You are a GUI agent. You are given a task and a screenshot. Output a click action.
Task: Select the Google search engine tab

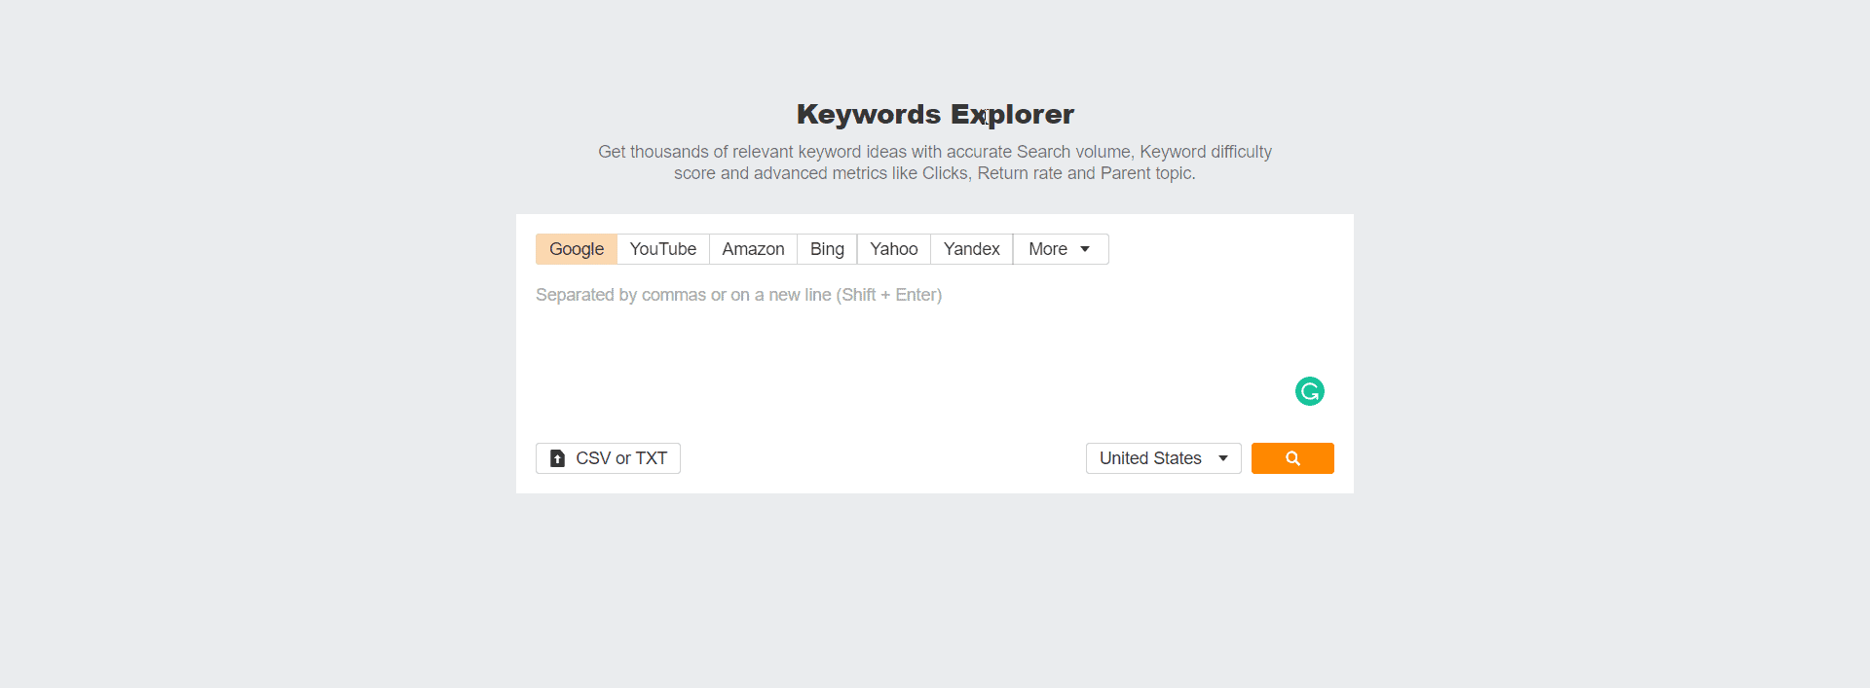click(576, 249)
